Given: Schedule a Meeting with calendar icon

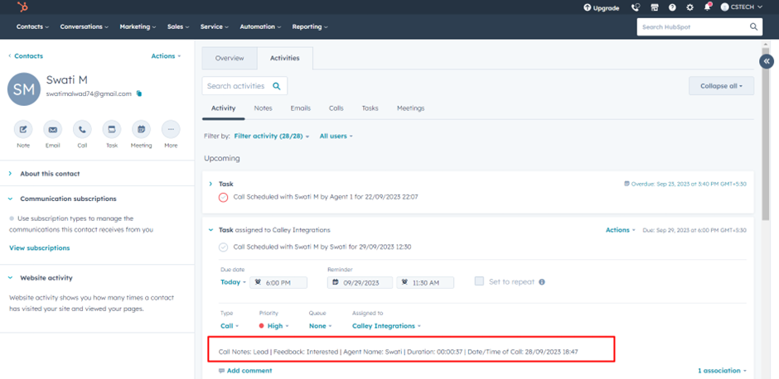Looking at the screenshot, I should (x=141, y=129).
